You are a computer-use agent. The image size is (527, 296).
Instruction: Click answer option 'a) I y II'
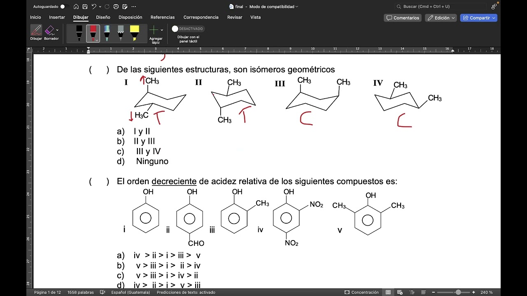(133, 132)
